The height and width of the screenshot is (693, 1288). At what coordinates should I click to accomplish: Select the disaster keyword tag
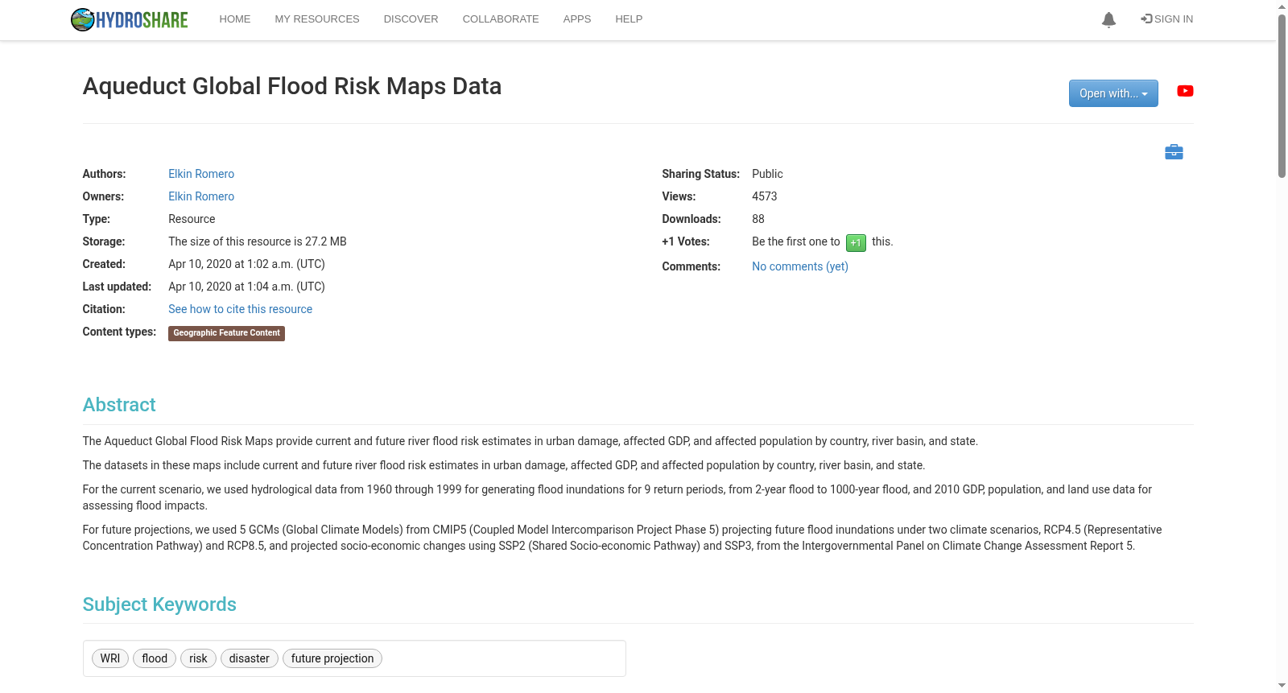pyautogui.click(x=250, y=658)
